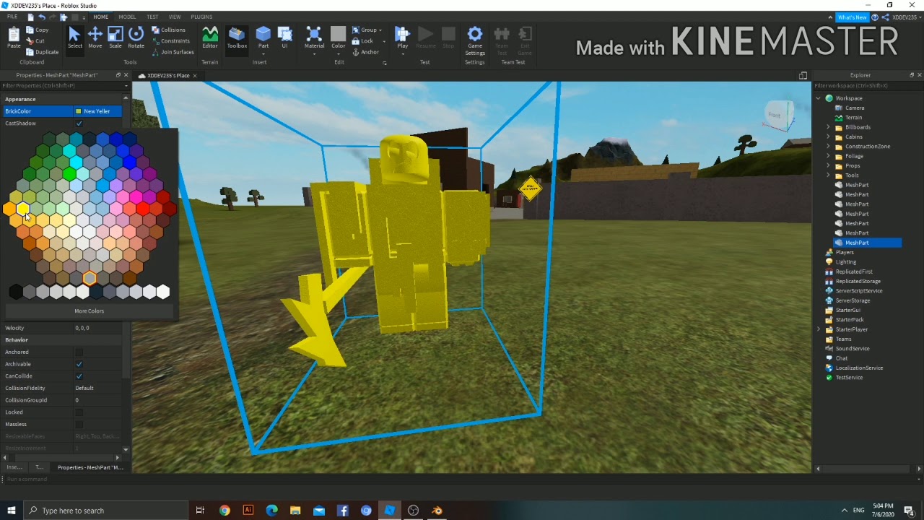Toggle the Constraints option
Viewport: 924px width, 520px height.
[170, 41]
